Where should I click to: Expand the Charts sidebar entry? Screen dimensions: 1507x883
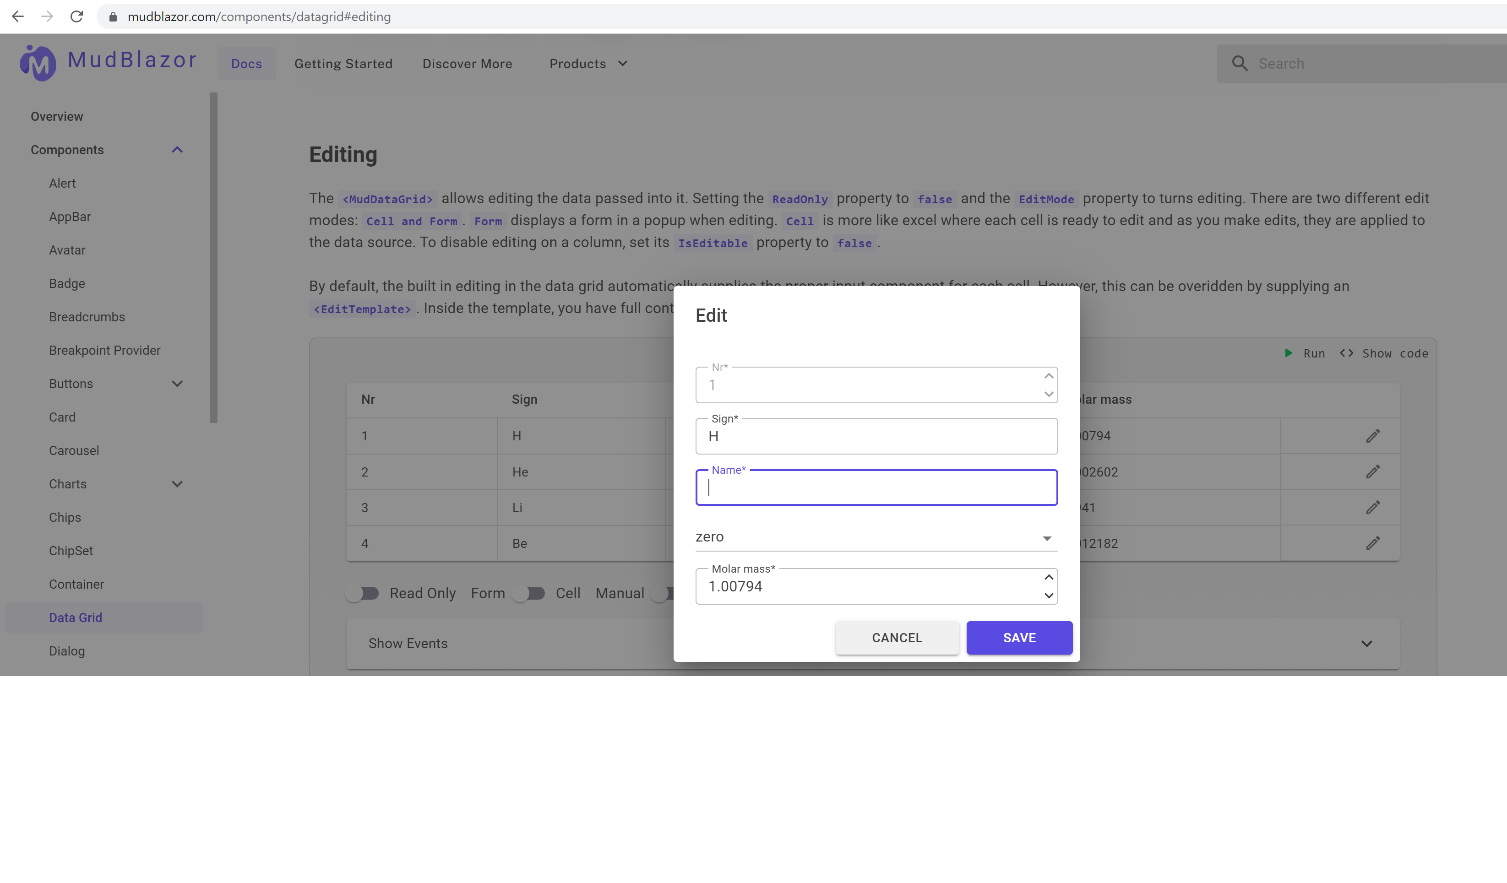point(176,484)
